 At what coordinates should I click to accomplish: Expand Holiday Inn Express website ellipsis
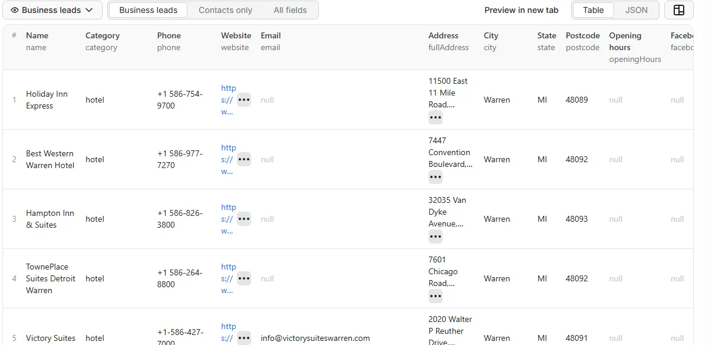244,100
